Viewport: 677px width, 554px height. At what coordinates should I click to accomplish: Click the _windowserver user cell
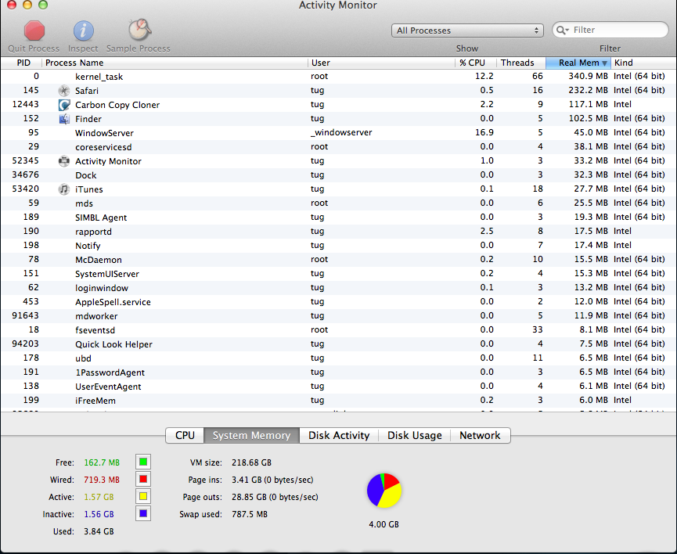pyautogui.click(x=341, y=132)
